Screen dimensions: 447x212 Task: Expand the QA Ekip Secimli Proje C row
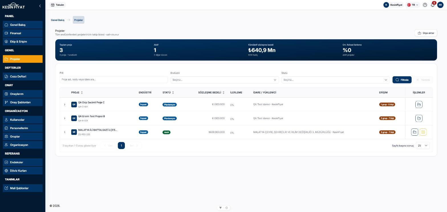[x=64, y=105]
